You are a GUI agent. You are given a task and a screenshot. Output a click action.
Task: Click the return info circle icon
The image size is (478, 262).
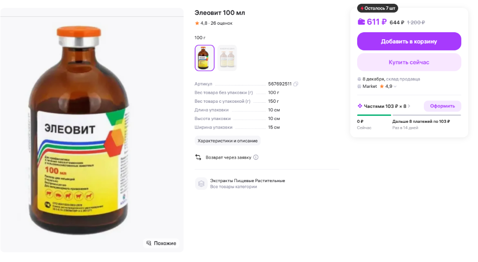click(x=256, y=157)
